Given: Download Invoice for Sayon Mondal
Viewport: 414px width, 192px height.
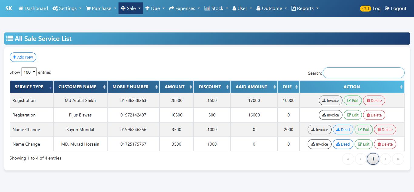Looking at the screenshot, I should [320, 130].
